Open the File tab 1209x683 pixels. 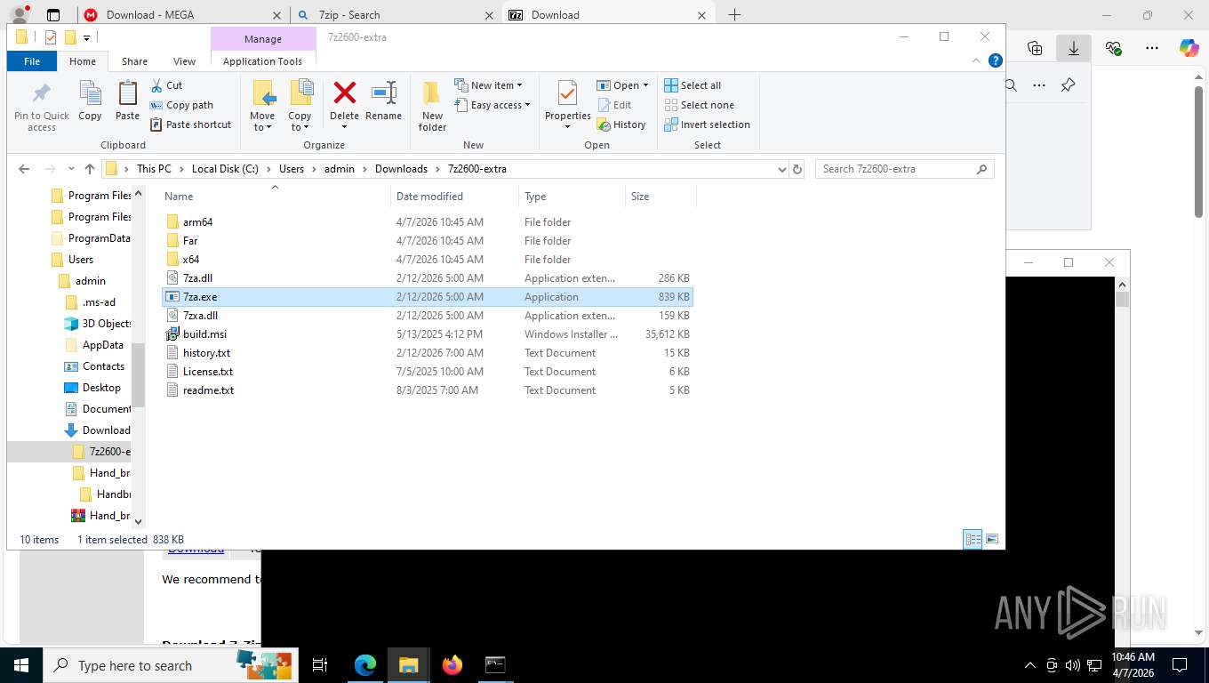[32, 61]
